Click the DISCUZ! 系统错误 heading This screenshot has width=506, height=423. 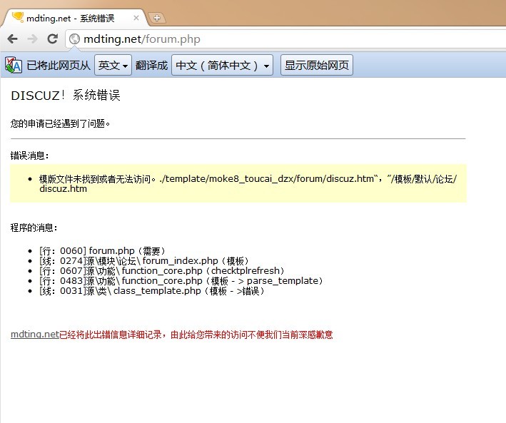click(66, 96)
